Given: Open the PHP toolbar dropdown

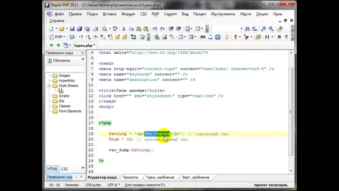Looking at the screenshot, I should pyautogui.click(x=64, y=37).
